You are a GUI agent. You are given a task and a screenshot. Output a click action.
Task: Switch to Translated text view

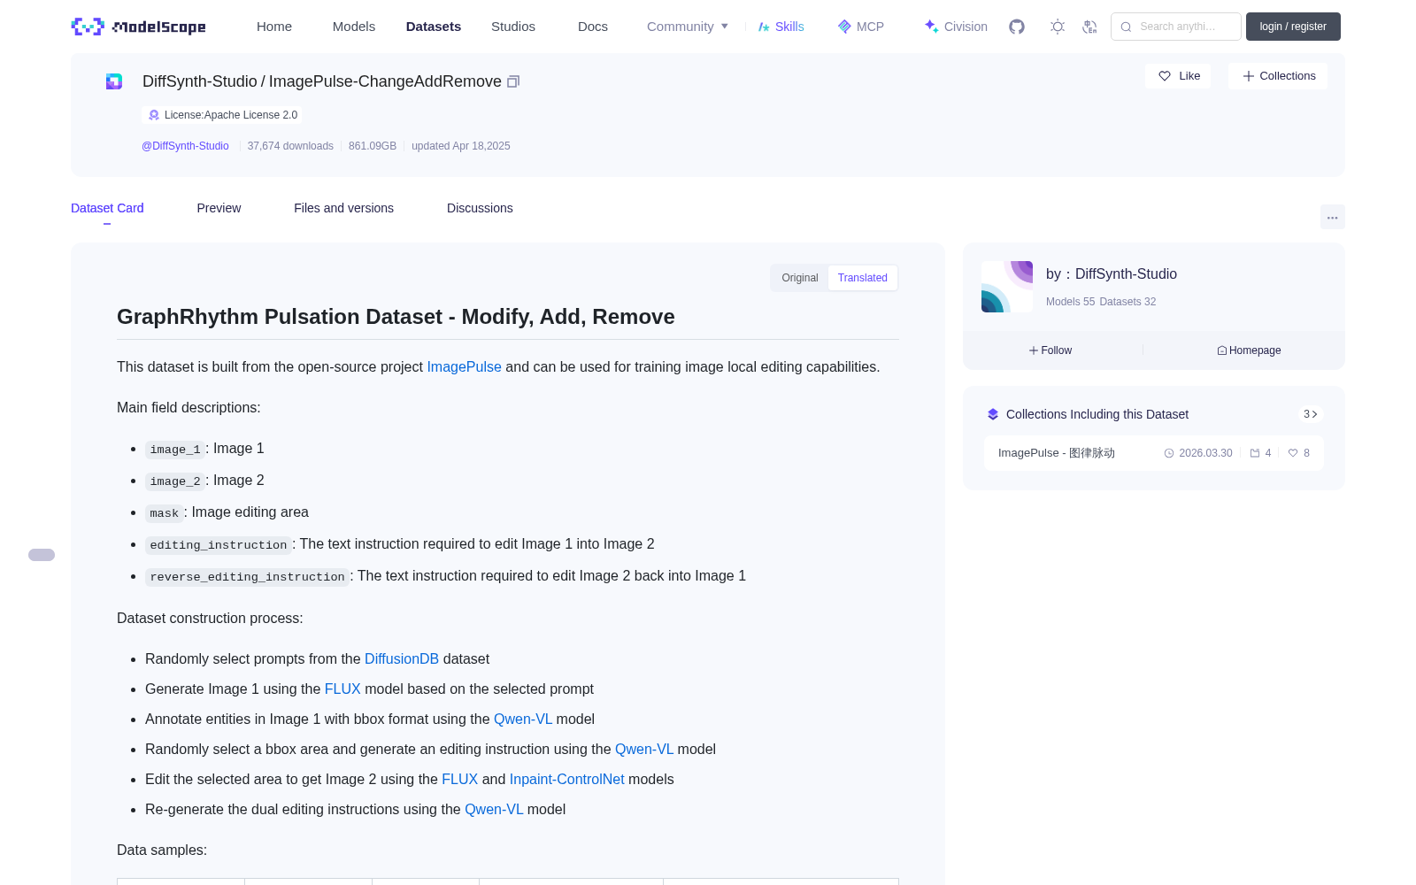[863, 278]
